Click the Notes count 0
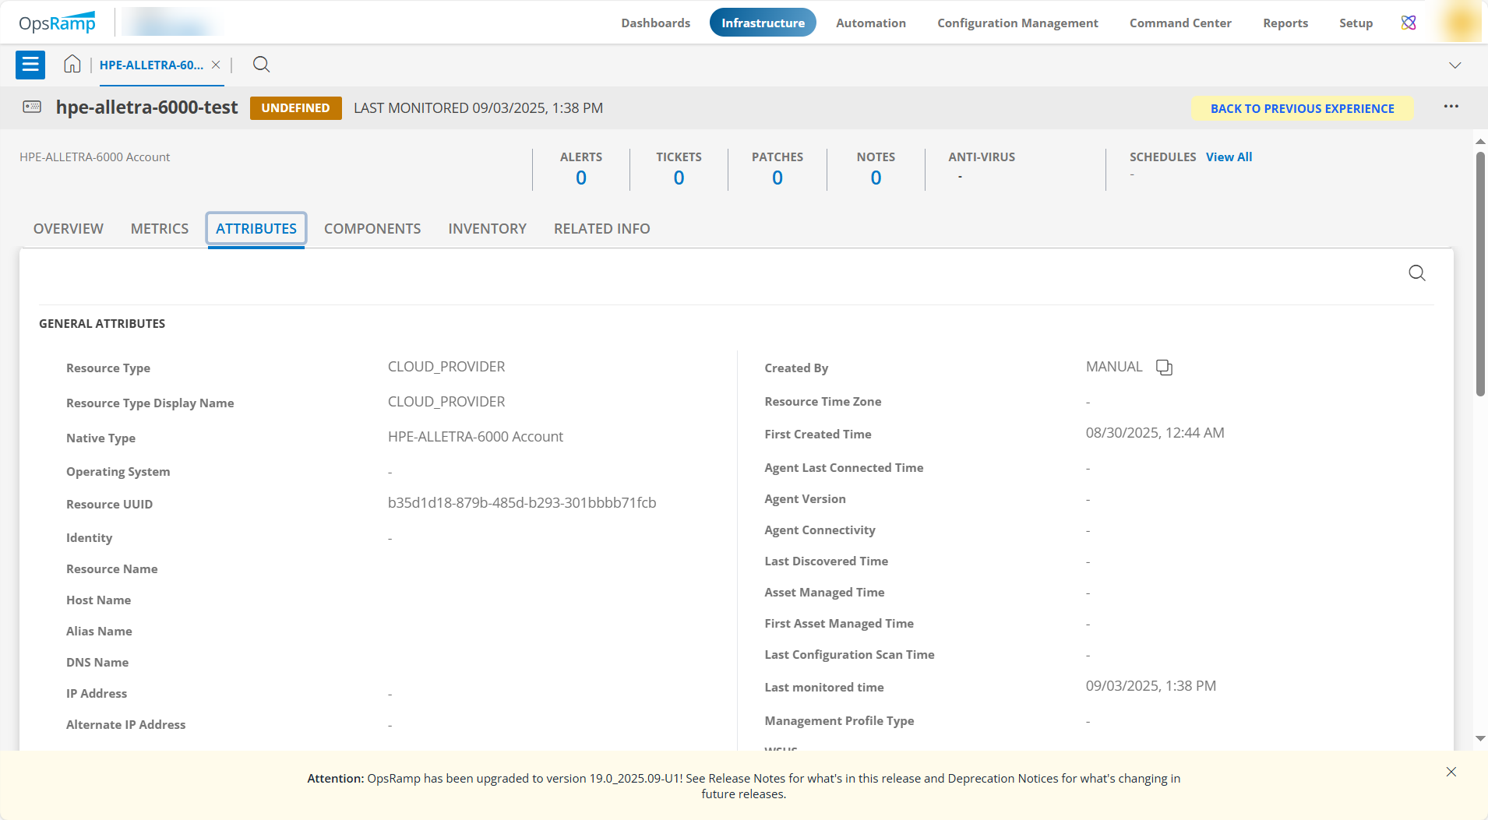This screenshot has height=820, width=1488. 876,178
